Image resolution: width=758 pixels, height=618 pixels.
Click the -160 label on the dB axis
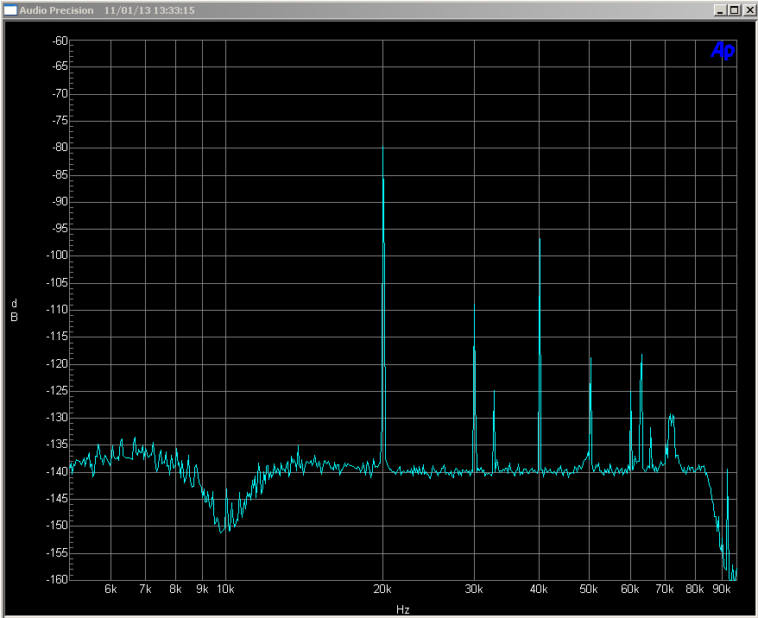click(58, 579)
